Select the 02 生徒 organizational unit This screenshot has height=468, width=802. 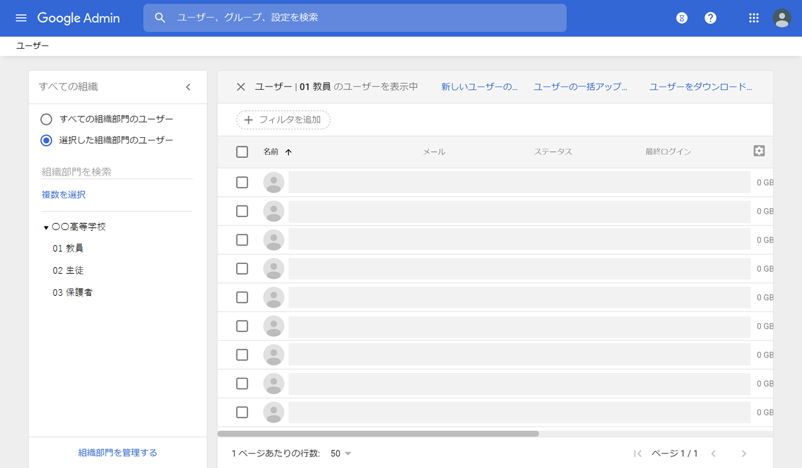[x=68, y=270]
